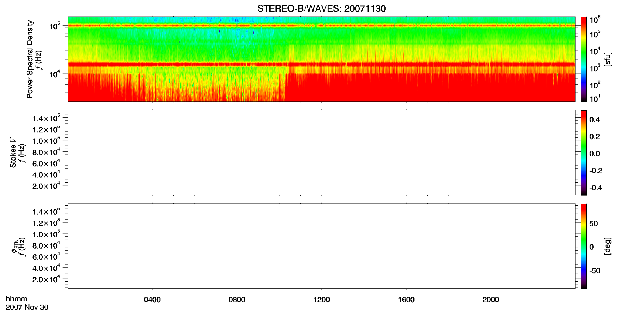The height and width of the screenshot is (331, 643).
Task: Click the Stokes V color bar
Action: pyautogui.click(x=584, y=153)
